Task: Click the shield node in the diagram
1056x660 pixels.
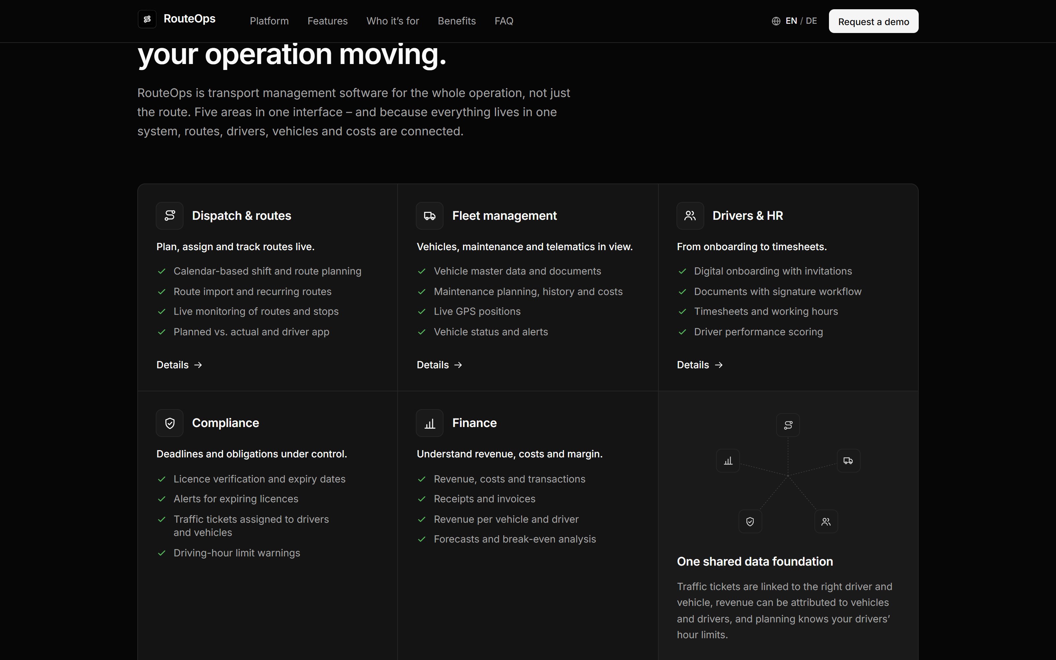Action: click(750, 522)
